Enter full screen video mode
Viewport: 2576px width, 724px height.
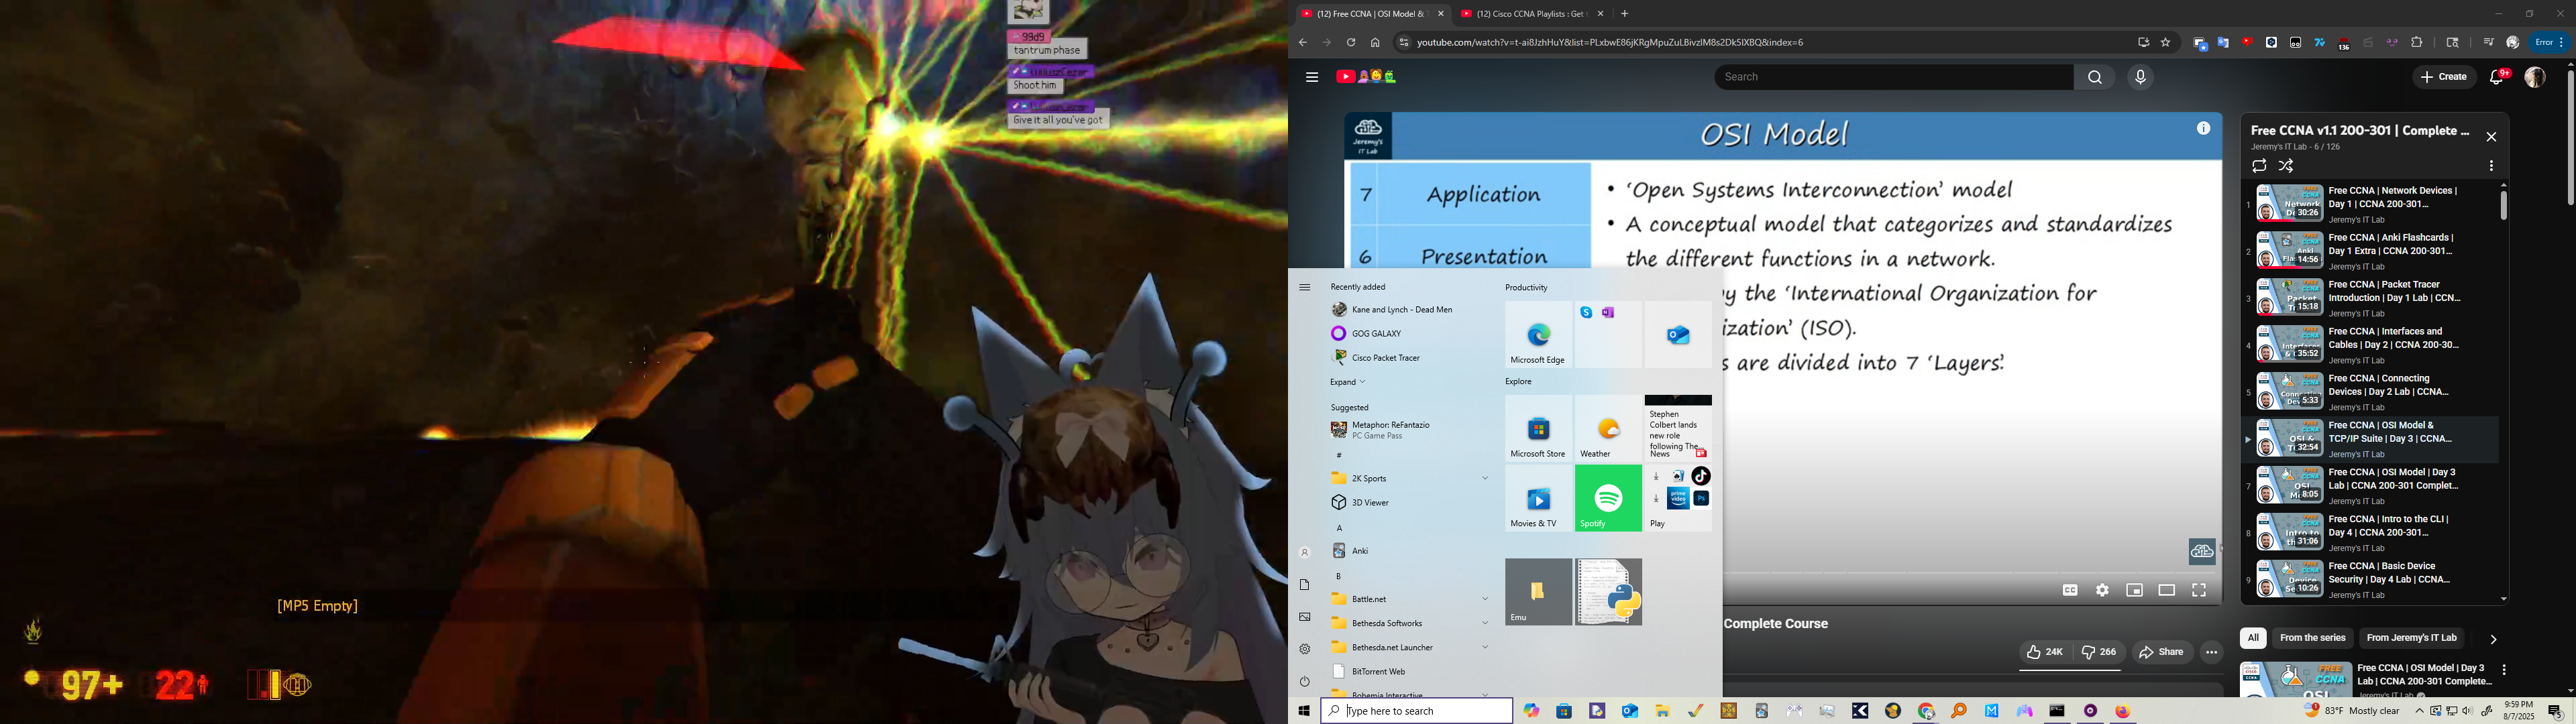[x=2199, y=591]
